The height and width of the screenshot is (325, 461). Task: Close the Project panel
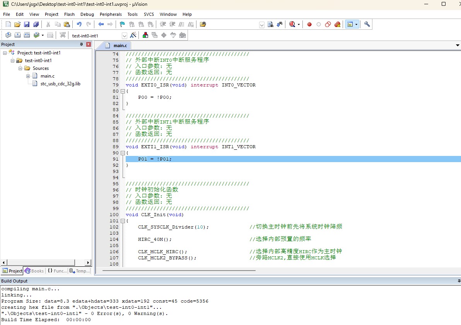pos(89,44)
